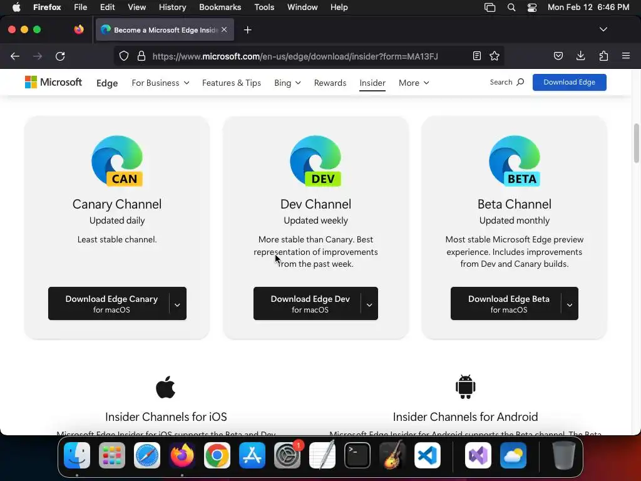
Task: Open Spotlight search in menu bar
Action: (511, 8)
